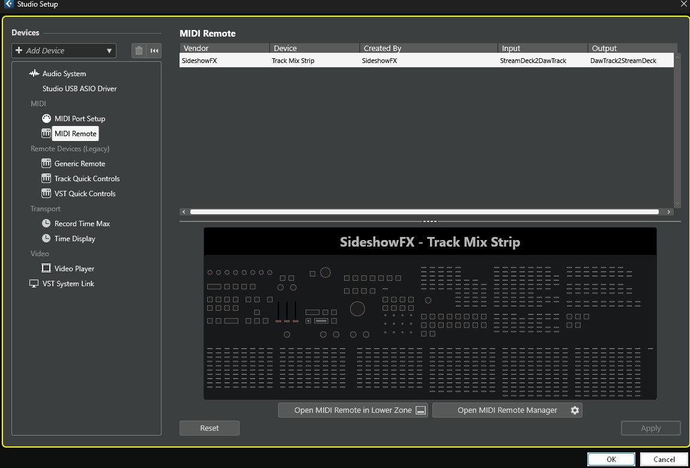Select the Time Display item

click(x=74, y=239)
